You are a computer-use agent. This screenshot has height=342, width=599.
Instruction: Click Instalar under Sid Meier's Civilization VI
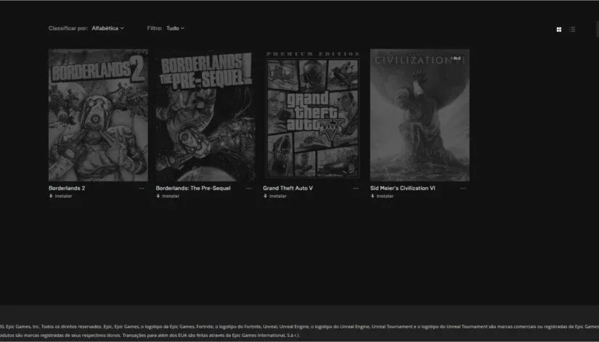tap(382, 196)
